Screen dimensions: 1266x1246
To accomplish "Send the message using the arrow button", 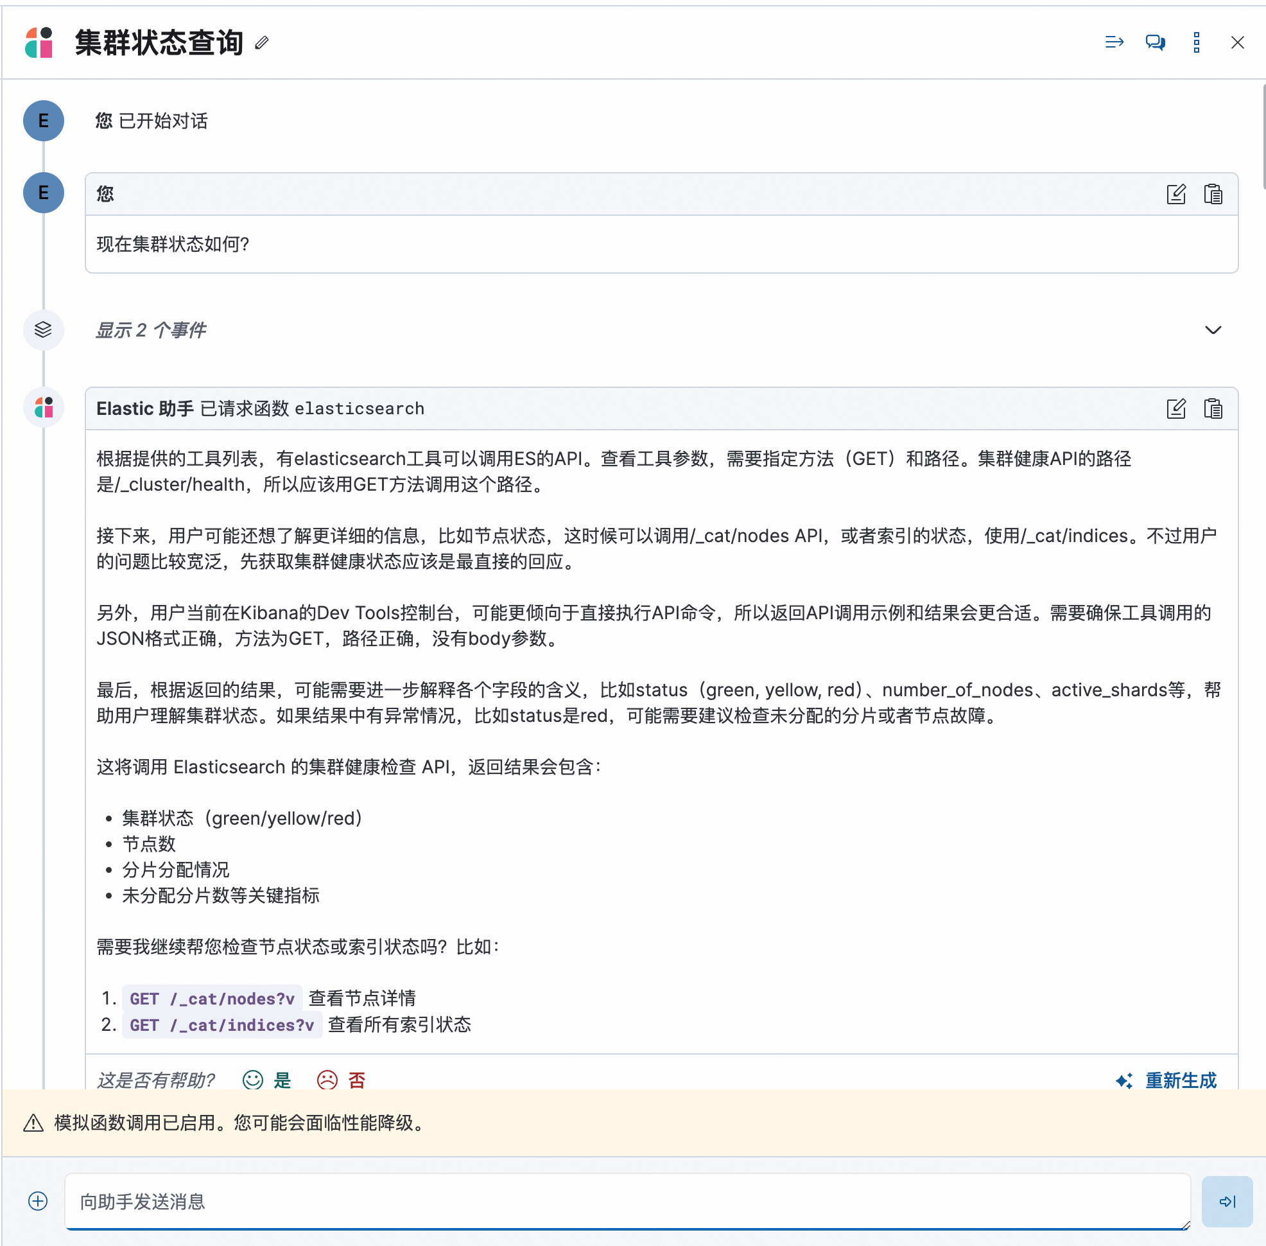I will tap(1227, 1202).
